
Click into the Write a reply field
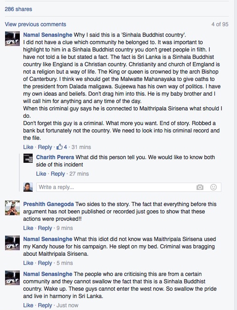(x=129, y=187)
